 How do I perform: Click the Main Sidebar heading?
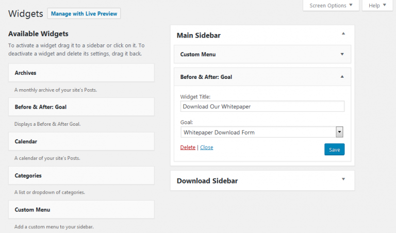click(x=199, y=36)
